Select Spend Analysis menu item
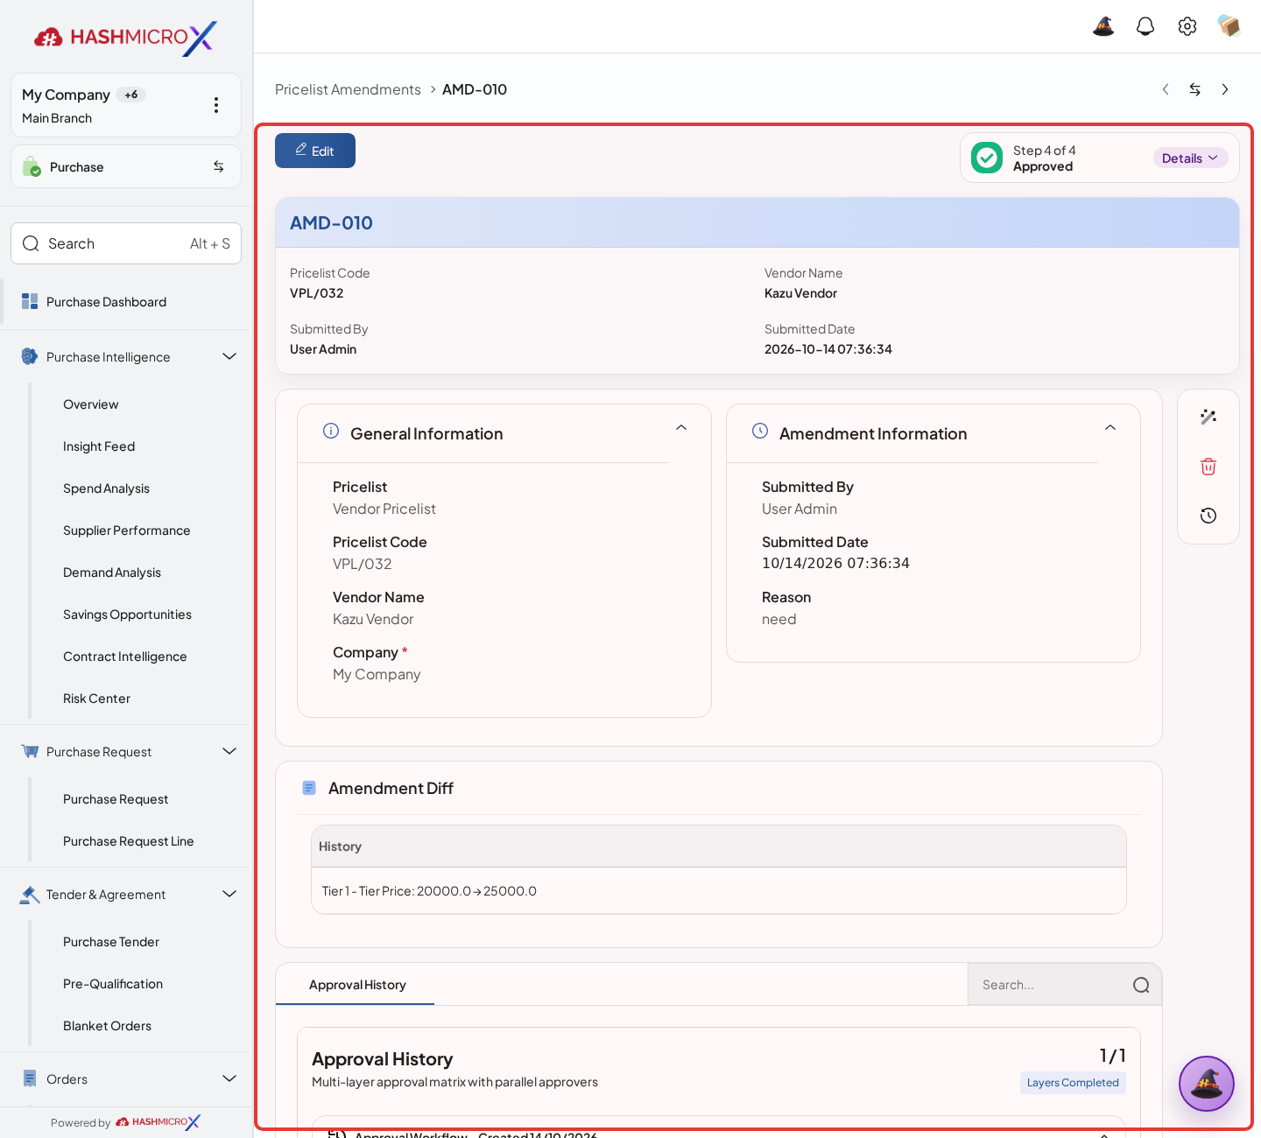The height and width of the screenshot is (1138, 1261). coord(106,488)
